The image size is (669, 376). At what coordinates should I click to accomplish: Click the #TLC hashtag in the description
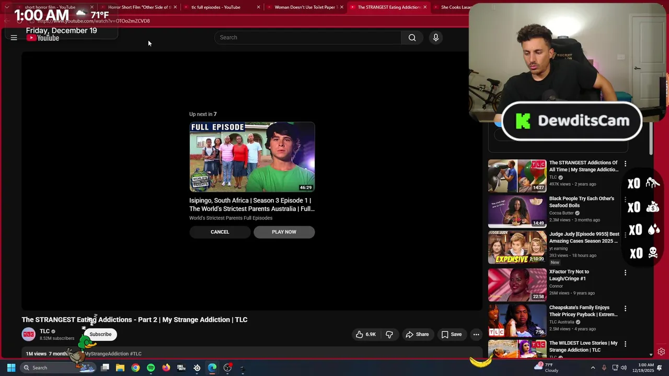136,354
